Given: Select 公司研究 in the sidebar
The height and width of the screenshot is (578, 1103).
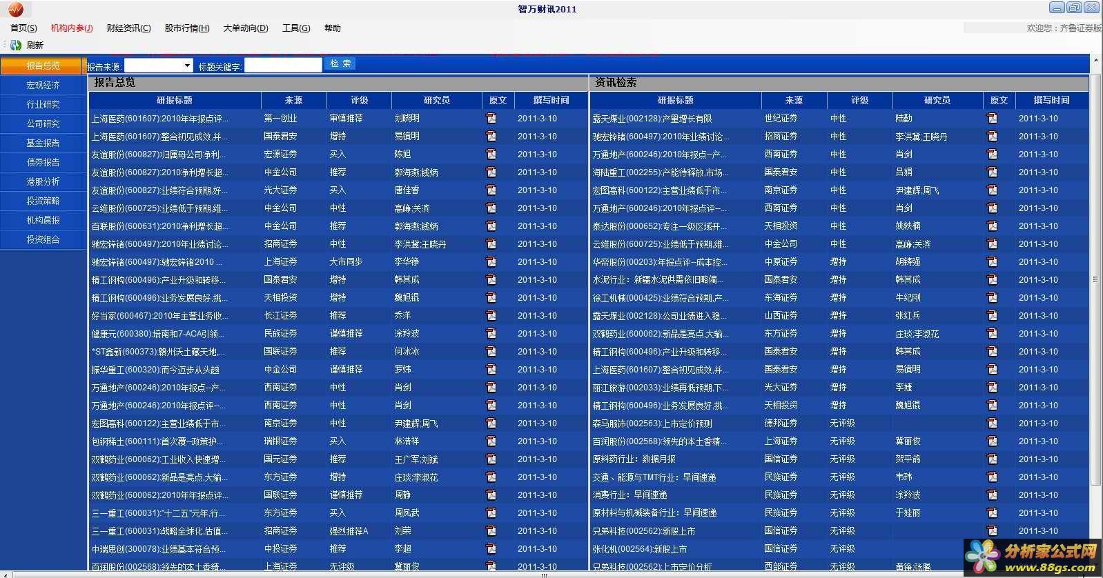Looking at the screenshot, I should coord(43,123).
